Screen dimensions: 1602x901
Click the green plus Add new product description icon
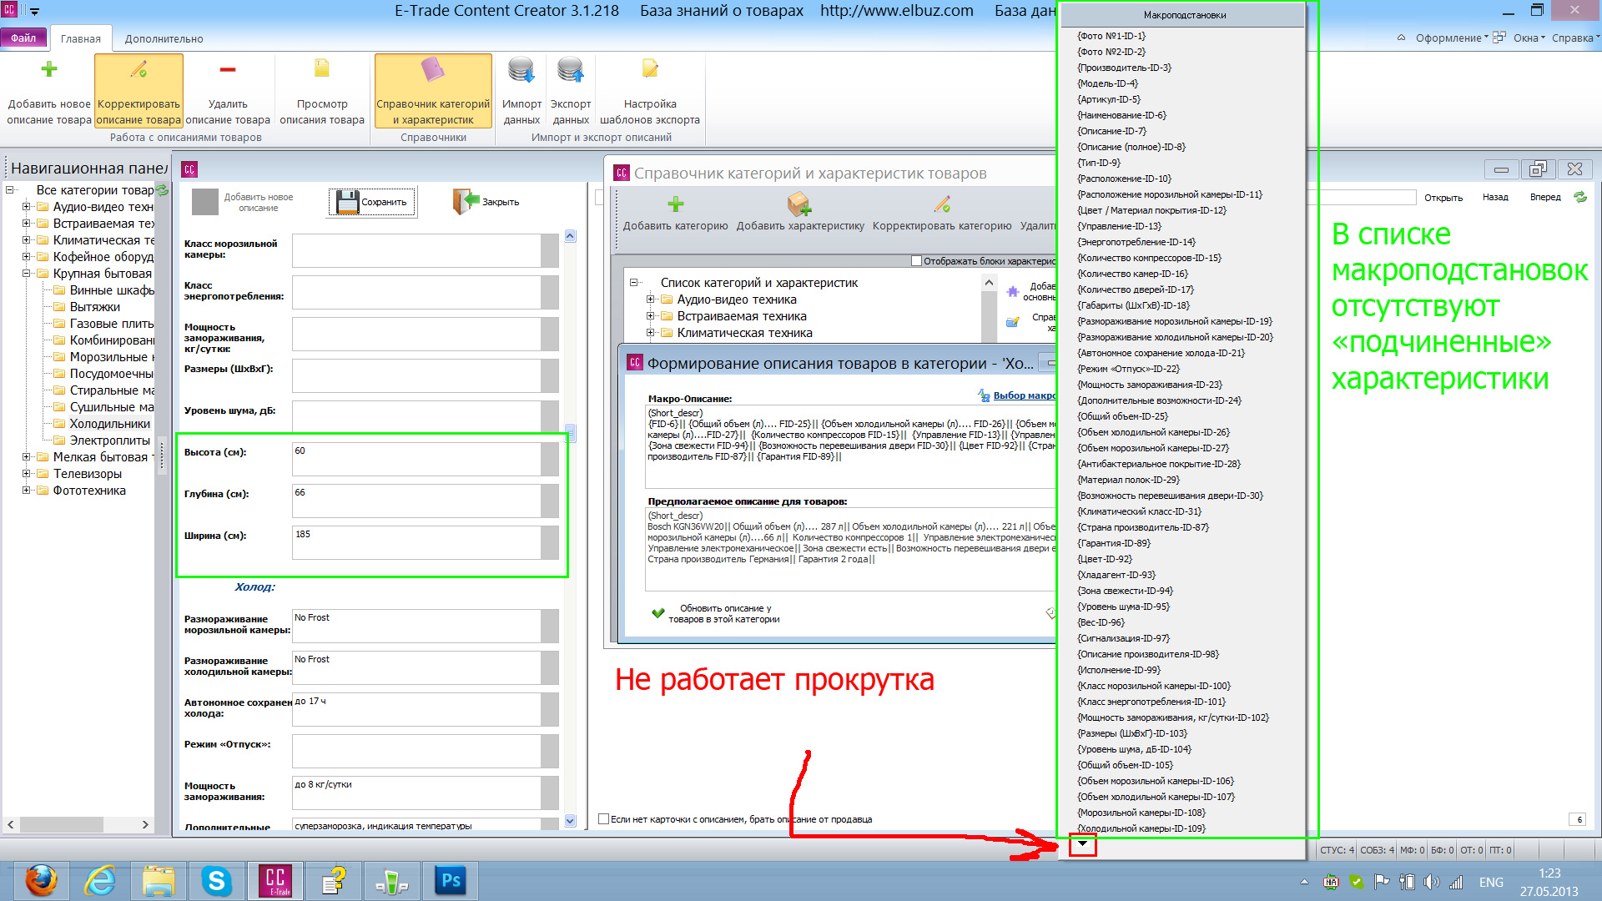[49, 69]
